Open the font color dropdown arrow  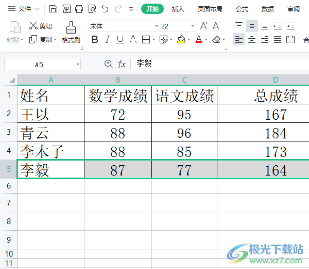tap(206, 40)
